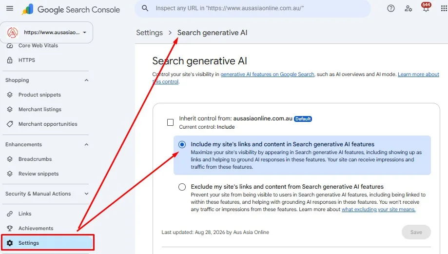Click the Achievements trophy icon
The image size is (448, 254).
click(x=10, y=228)
